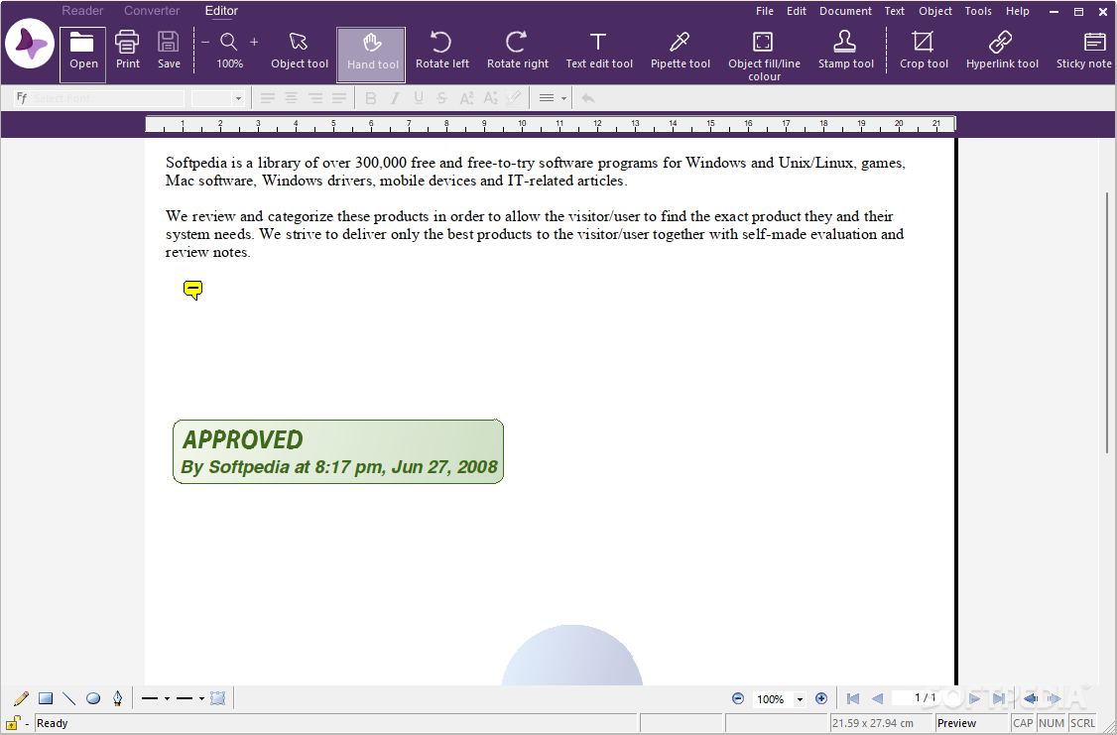Set center text alignment
Viewport: 1117px width, 735px height.
point(292,98)
